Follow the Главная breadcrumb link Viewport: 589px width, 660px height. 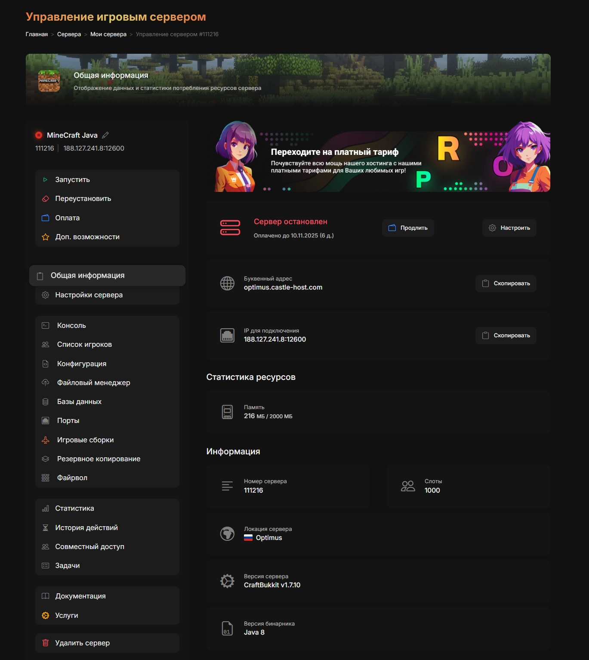(37, 34)
